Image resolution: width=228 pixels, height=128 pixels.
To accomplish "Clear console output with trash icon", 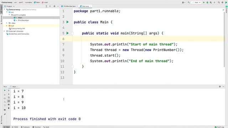I will 9,108.
